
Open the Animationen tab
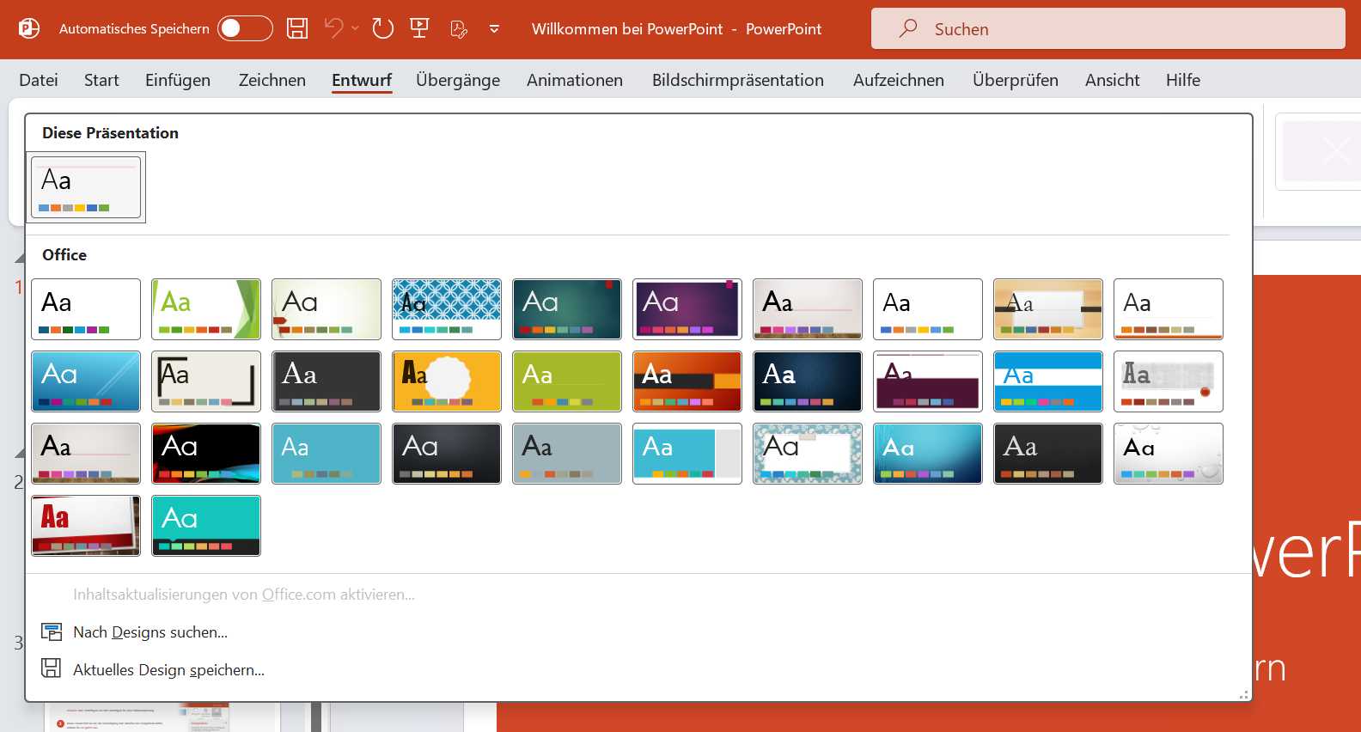point(575,80)
